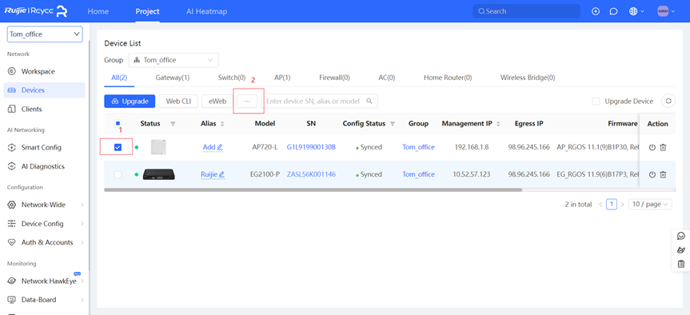The width and height of the screenshot is (690, 315).
Task: Open Devices in the sidebar
Action: pos(44,90)
